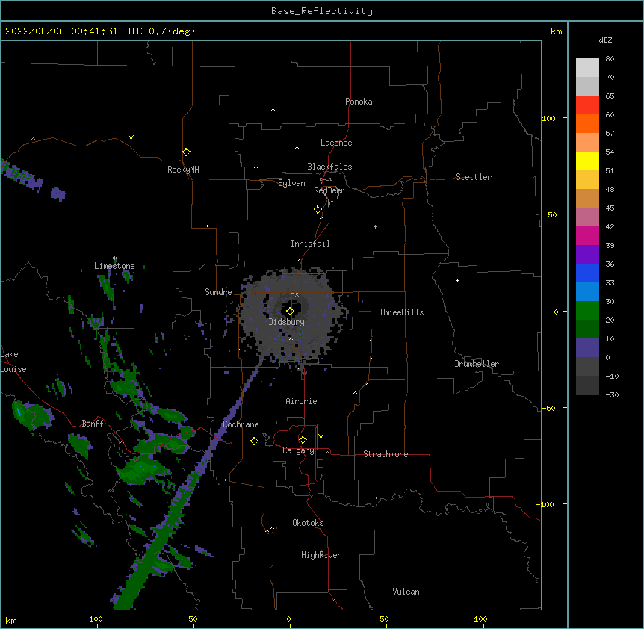This screenshot has width=644, height=629.
Task: Click the Banff label
Action: pyautogui.click(x=93, y=424)
